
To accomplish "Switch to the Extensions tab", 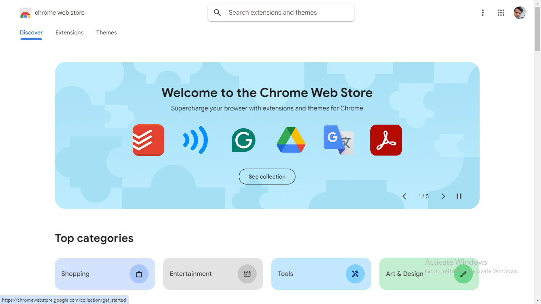I will coord(69,32).
